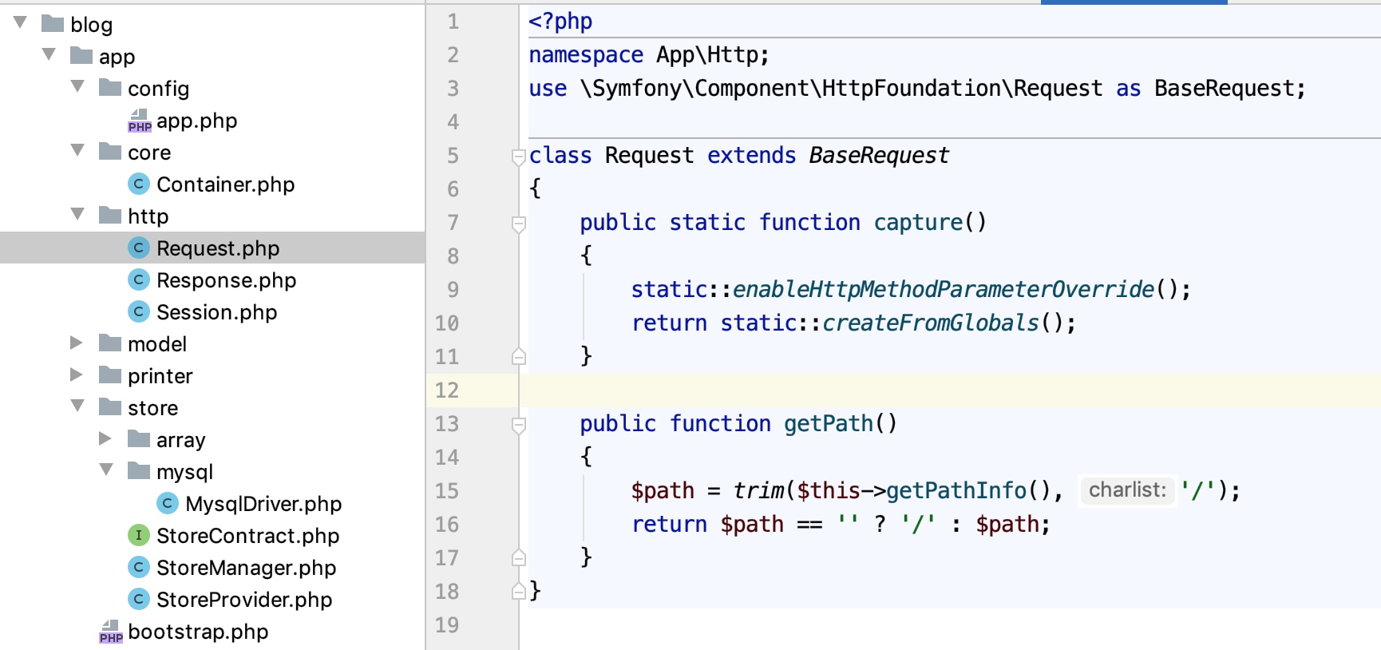
Task: Click the PHP file icon of bootstrap.php
Action: click(x=111, y=632)
